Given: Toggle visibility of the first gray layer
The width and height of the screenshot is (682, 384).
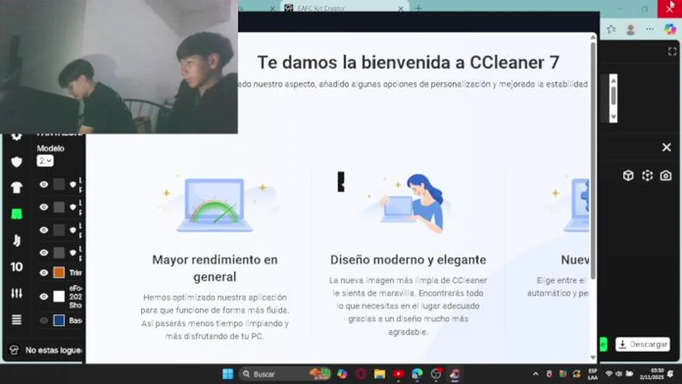Looking at the screenshot, I should [44, 185].
